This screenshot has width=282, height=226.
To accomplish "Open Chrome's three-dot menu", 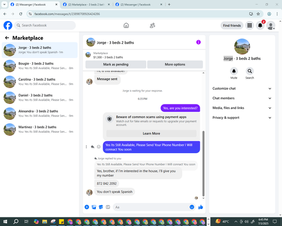I will pyautogui.click(x=277, y=14).
